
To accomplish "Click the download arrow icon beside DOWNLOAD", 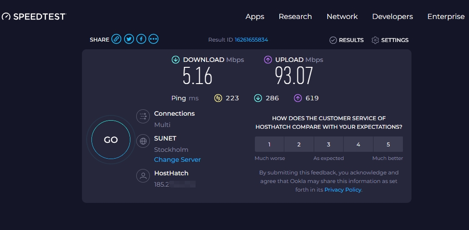I will pos(176,60).
